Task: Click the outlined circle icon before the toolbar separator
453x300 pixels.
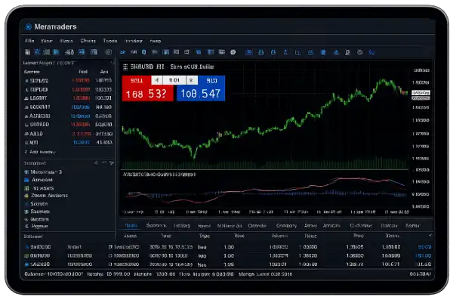Action: [x=108, y=52]
